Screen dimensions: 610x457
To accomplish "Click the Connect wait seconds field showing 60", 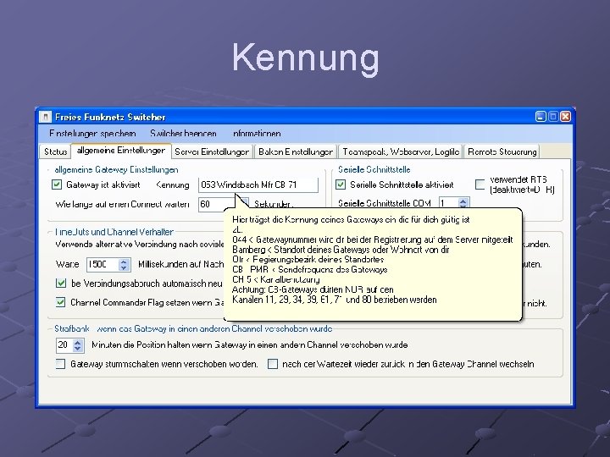I will 218,205.
